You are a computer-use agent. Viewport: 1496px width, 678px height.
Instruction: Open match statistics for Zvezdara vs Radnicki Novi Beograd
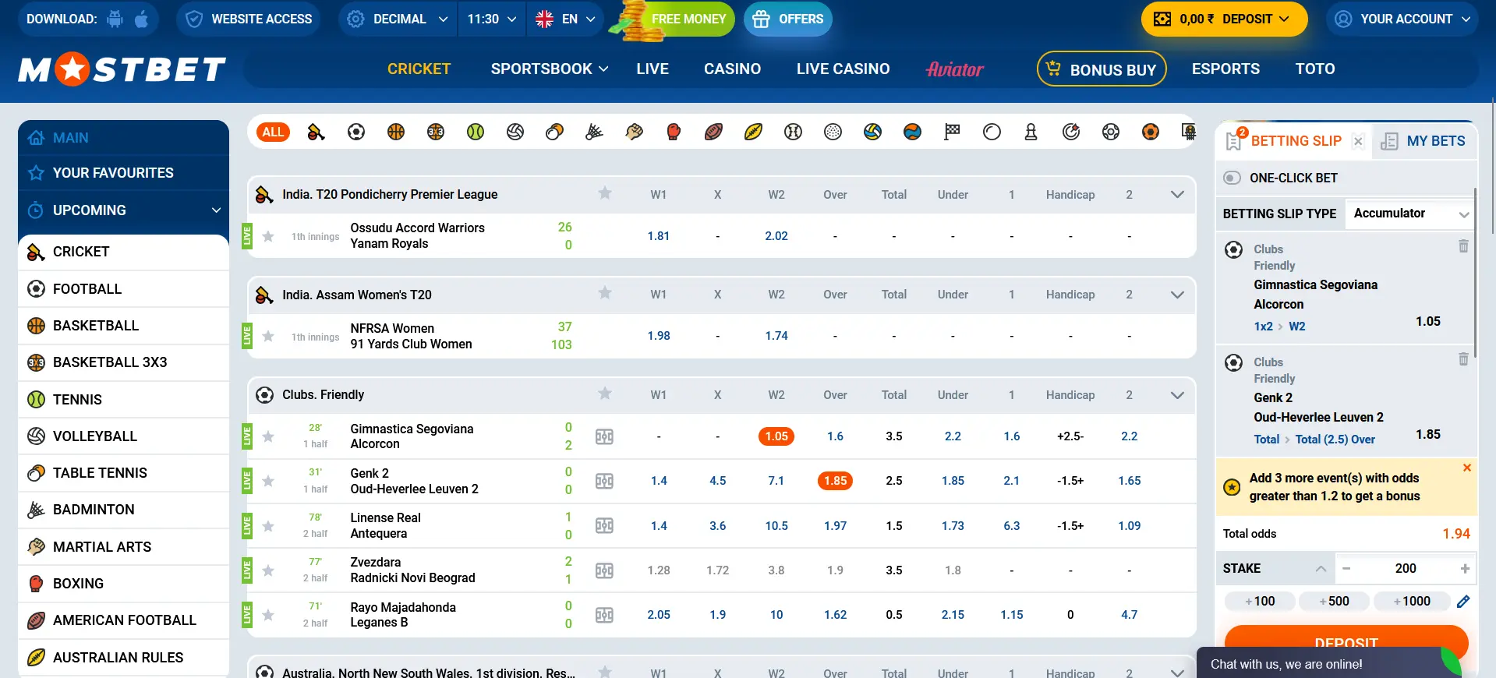[604, 570]
